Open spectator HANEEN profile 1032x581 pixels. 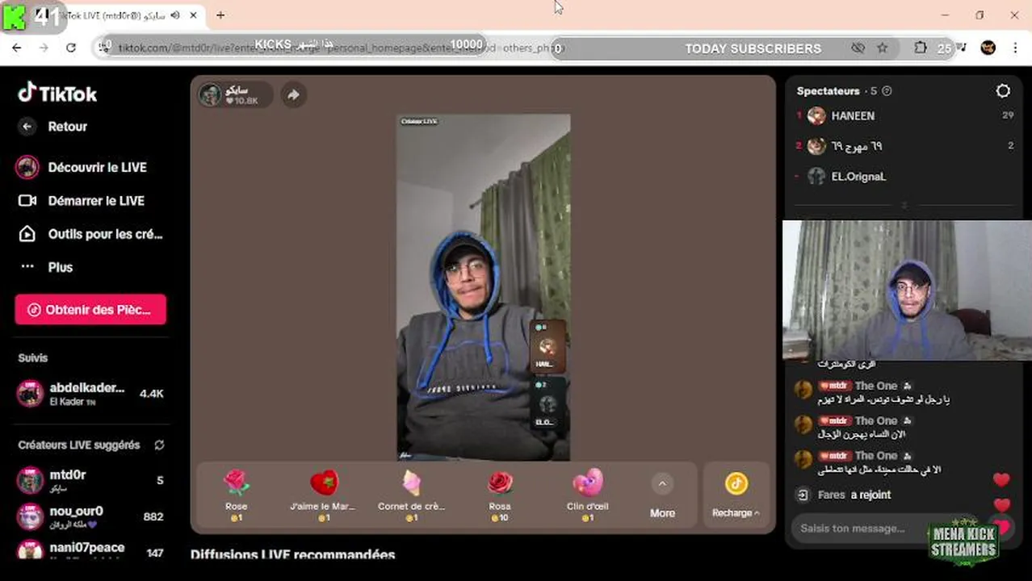pos(904,116)
